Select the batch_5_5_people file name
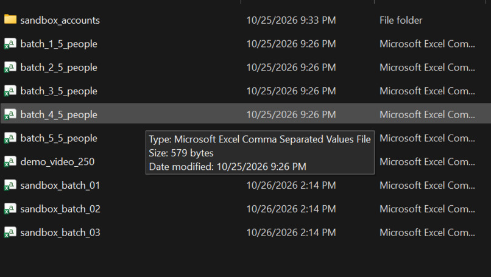Screen dimensions: 491x277 pyautogui.click(x=59, y=138)
